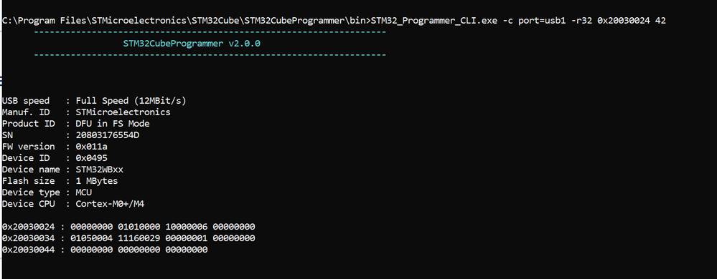Click memory address 0x20030044 at row start
Image resolution: width=717 pixels, height=279 pixels.
coord(31,250)
